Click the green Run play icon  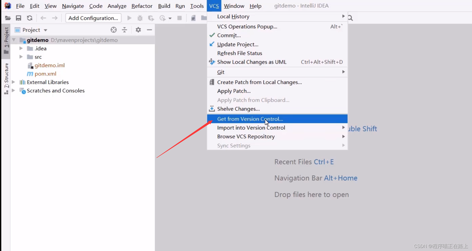(x=129, y=18)
